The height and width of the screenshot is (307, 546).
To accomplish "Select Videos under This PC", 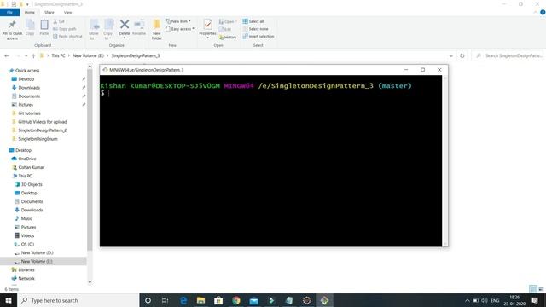I will coord(27,235).
